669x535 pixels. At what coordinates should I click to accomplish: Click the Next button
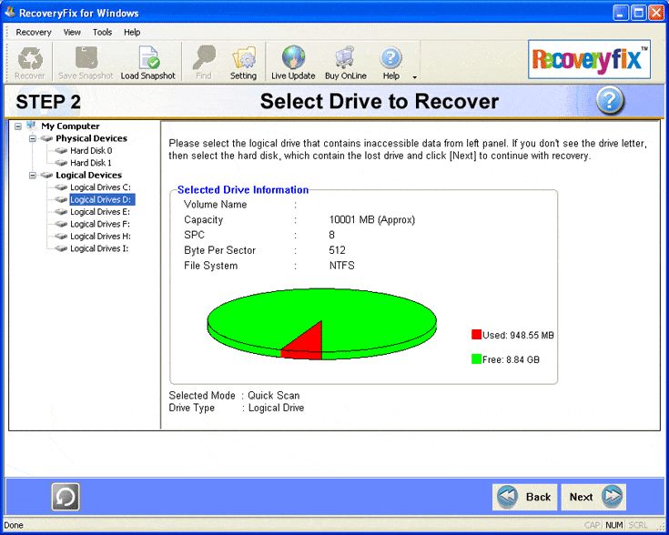click(x=593, y=497)
